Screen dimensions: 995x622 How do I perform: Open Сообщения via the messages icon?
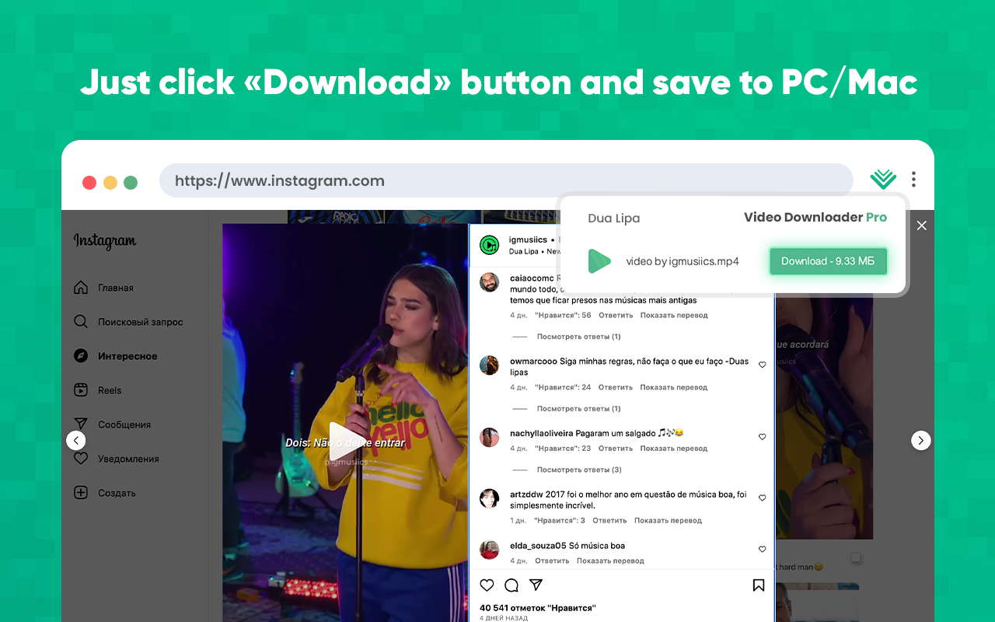pos(81,424)
